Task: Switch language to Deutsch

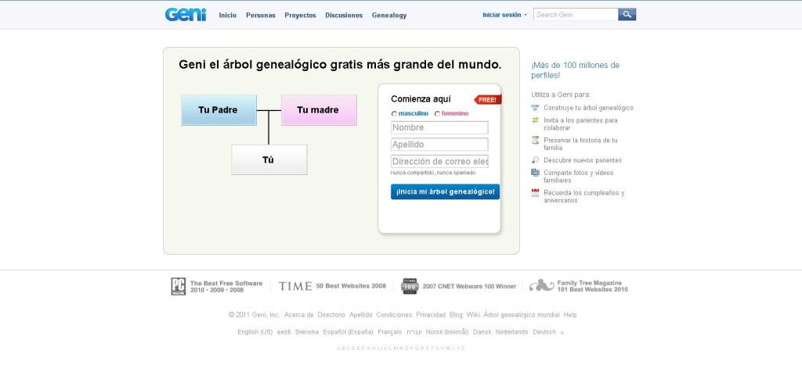Action: pos(544,332)
